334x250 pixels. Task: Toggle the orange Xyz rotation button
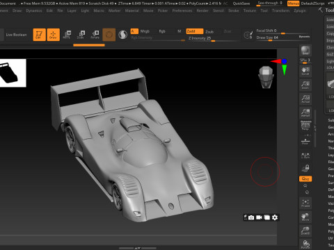point(305,178)
